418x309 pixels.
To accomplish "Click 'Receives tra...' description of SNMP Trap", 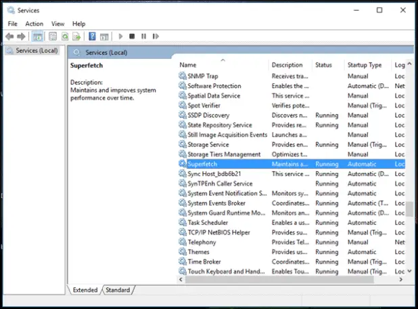I will [x=289, y=76].
